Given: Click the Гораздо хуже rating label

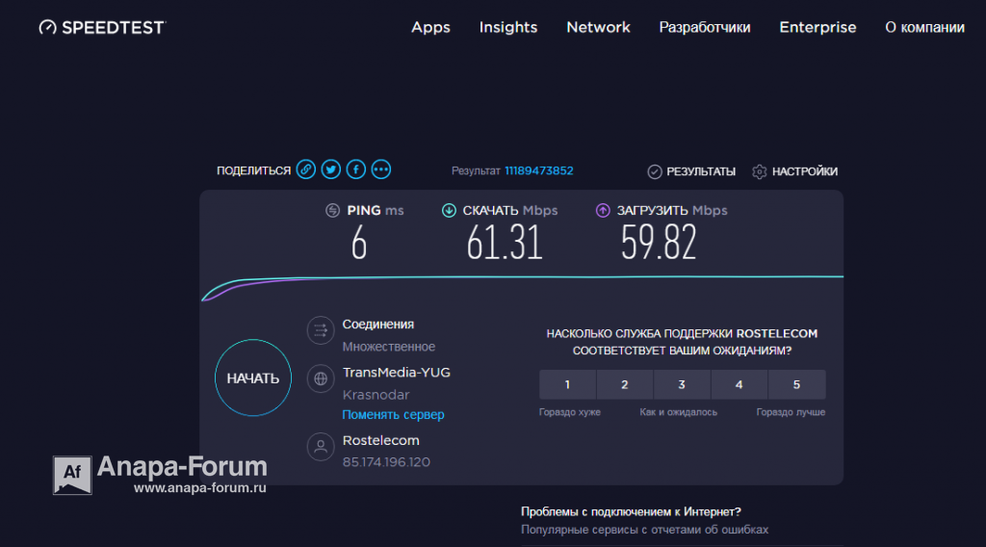Looking at the screenshot, I should point(570,412).
